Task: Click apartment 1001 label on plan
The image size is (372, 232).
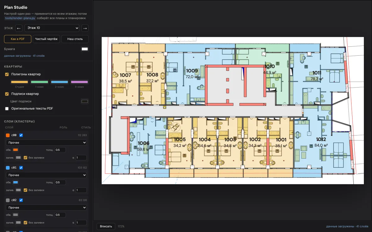Action: tap(281, 140)
